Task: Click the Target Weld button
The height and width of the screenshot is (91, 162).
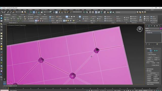Action: (156, 79)
